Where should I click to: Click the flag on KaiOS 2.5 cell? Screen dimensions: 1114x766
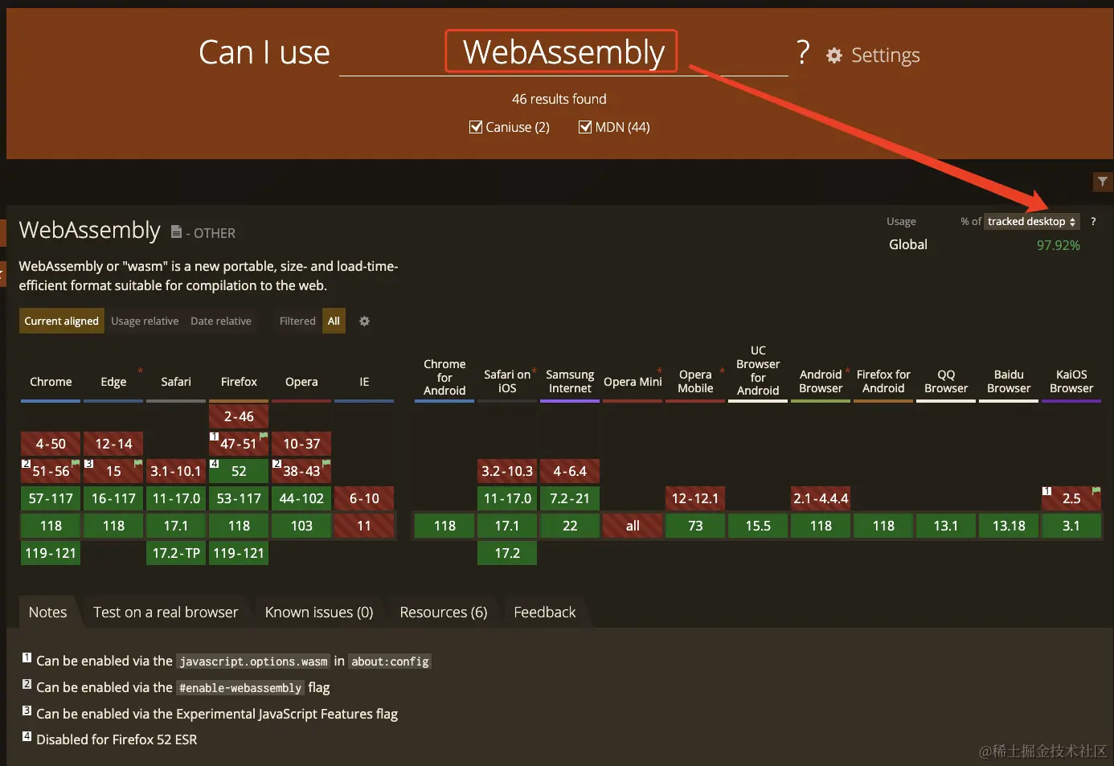point(1096,490)
